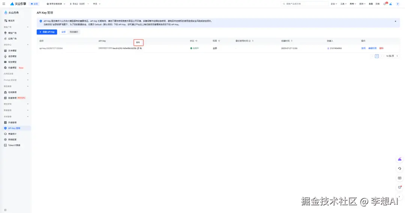Open the 华北2 (北京) region dropdown
The image size is (405, 213).
pos(79,4)
